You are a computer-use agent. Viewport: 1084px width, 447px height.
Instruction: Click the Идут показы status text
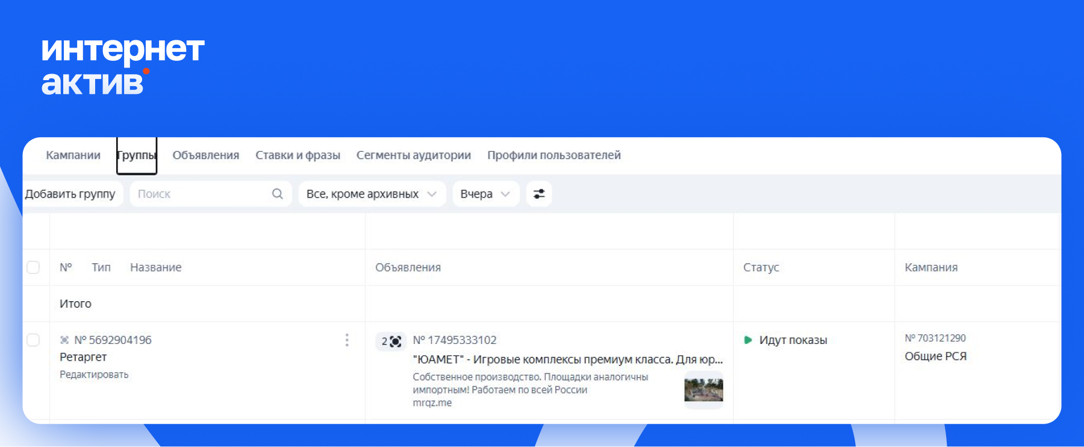point(793,340)
